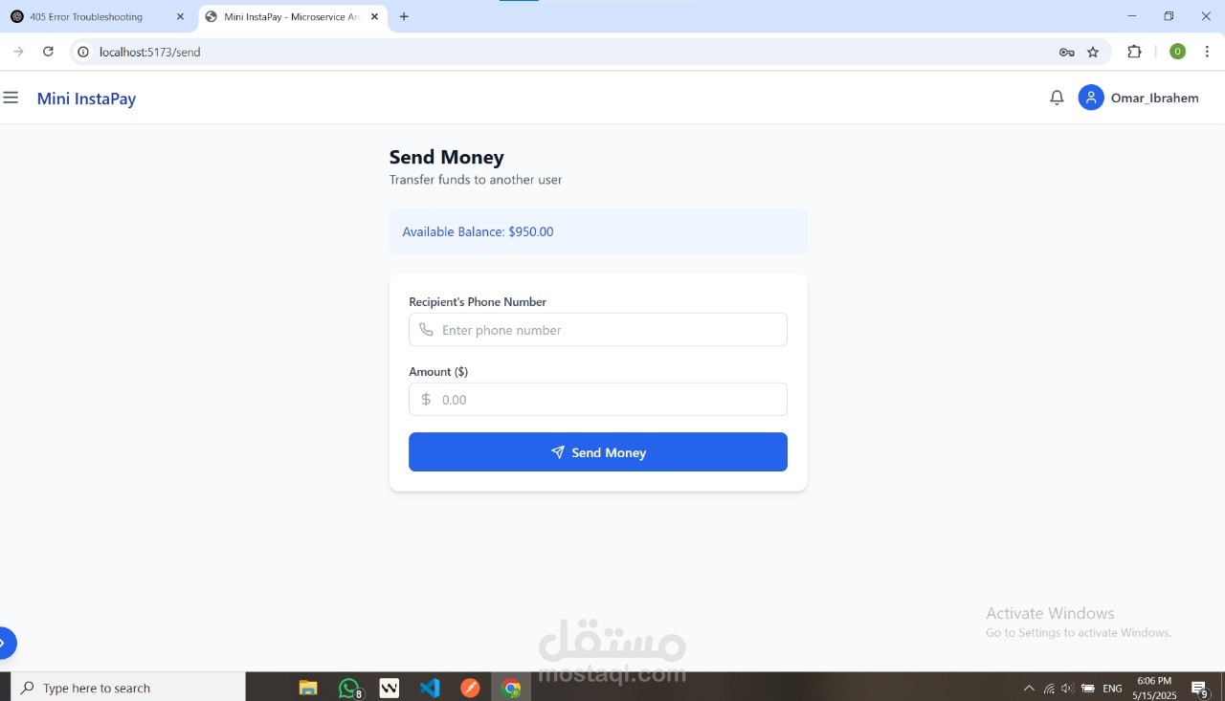Open the saved passwords key icon
The width and height of the screenshot is (1225, 701).
pyautogui.click(x=1066, y=52)
